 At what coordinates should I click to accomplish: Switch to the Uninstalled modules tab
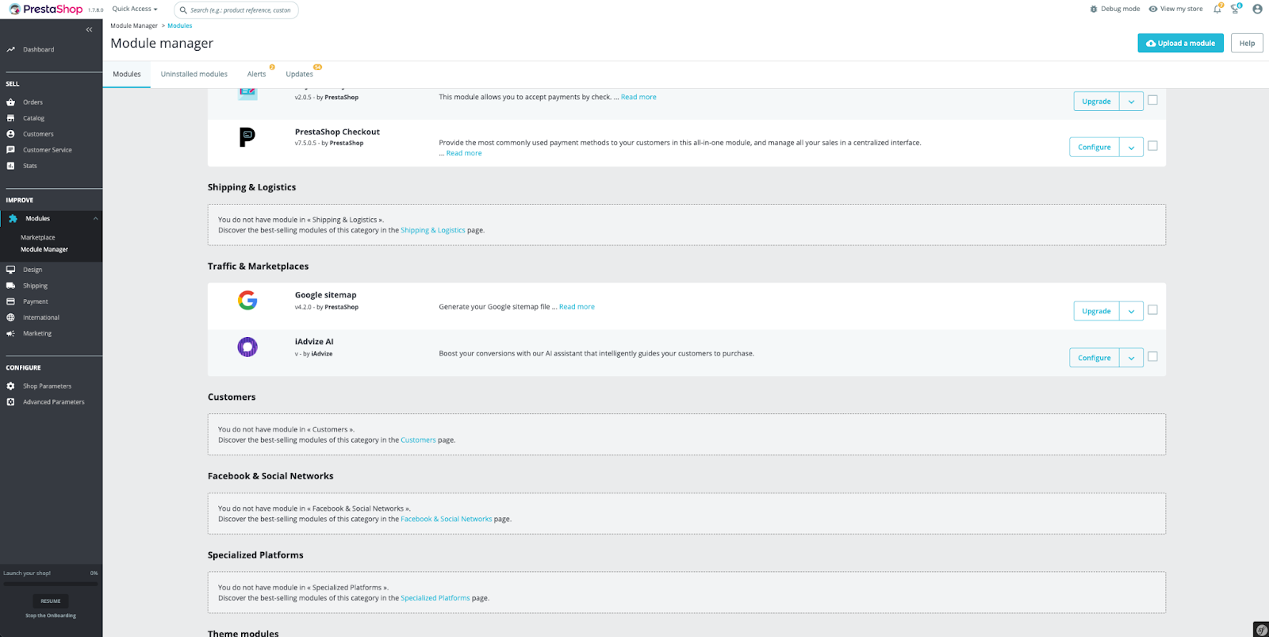click(194, 75)
